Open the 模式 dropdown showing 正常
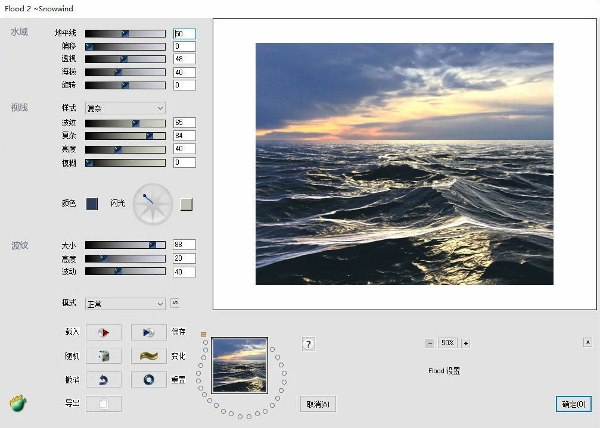The width and height of the screenshot is (600, 428). click(x=125, y=304)
